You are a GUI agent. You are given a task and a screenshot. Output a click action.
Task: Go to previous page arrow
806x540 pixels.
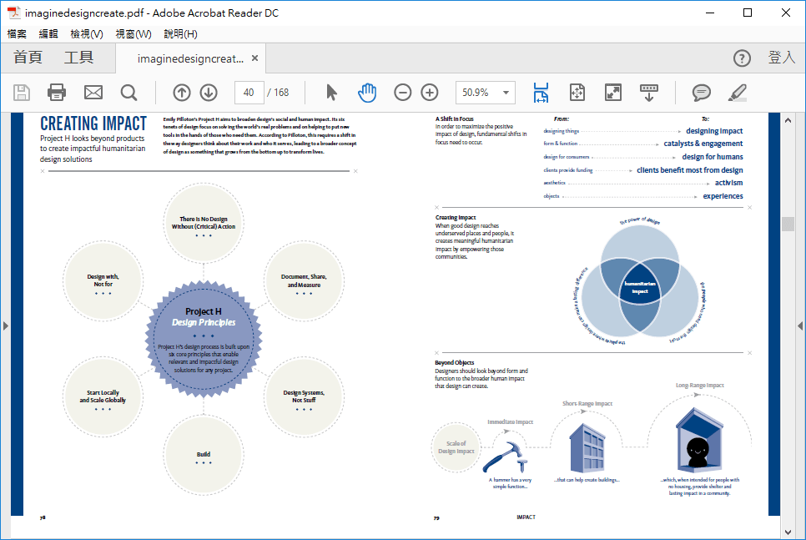pos(181,93)
